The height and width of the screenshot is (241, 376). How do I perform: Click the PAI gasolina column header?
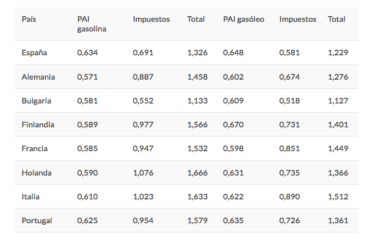pos(91,24)
